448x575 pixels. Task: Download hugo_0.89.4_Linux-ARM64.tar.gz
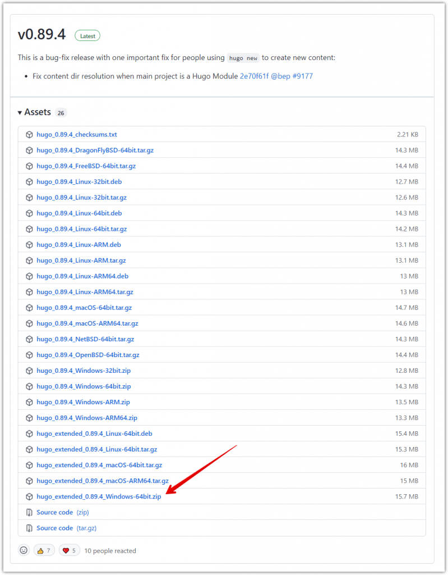(85, 292)
